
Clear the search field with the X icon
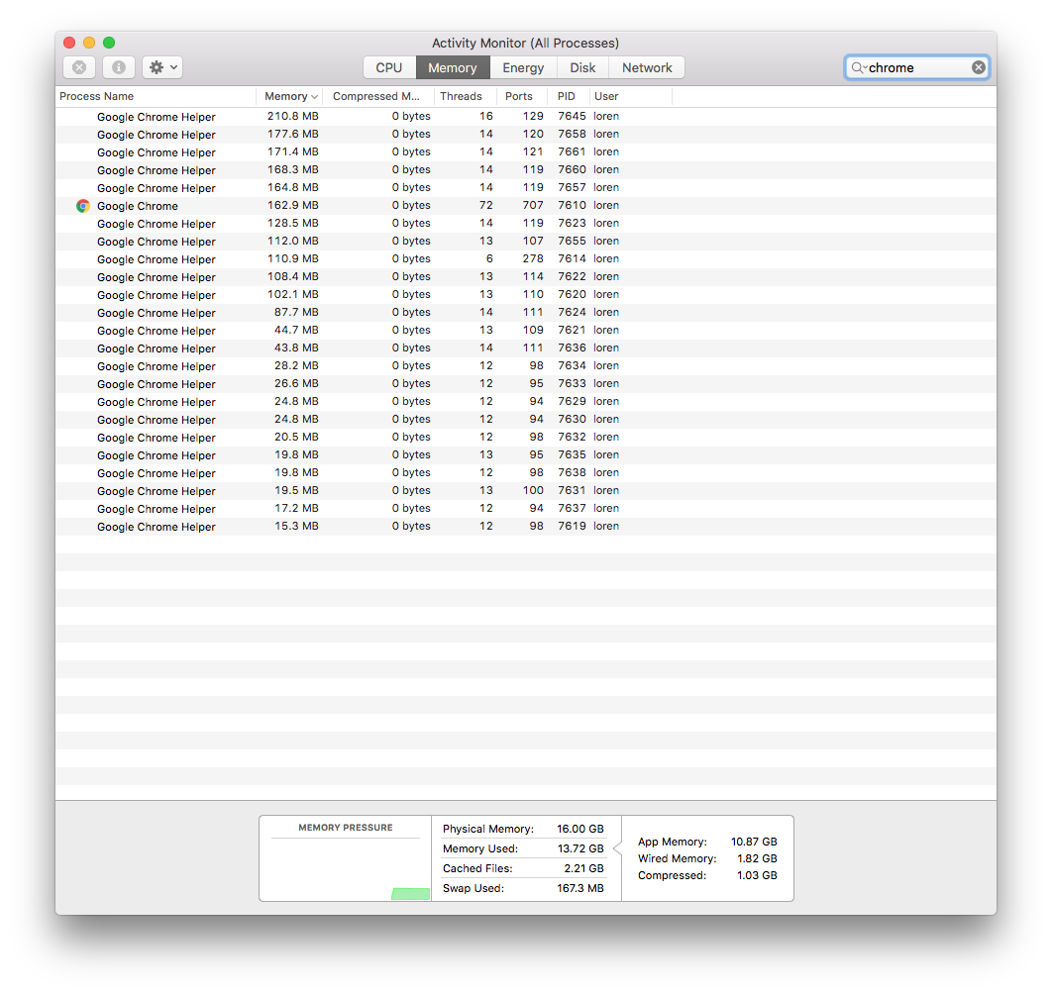click(x=978, y=67)
